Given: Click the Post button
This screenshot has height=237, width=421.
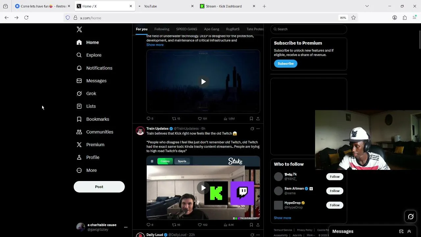Looking at the screenshot, I should tap(99, 187).
